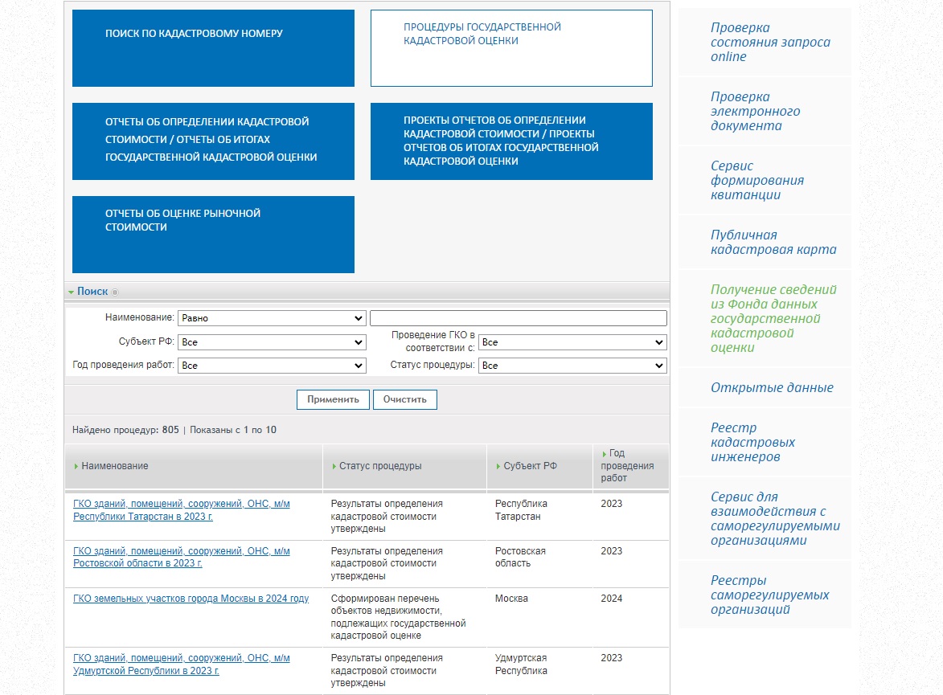Open the Субъект РФ dropdown
Viewport: 943px width, 695px height.
point(272,342)
